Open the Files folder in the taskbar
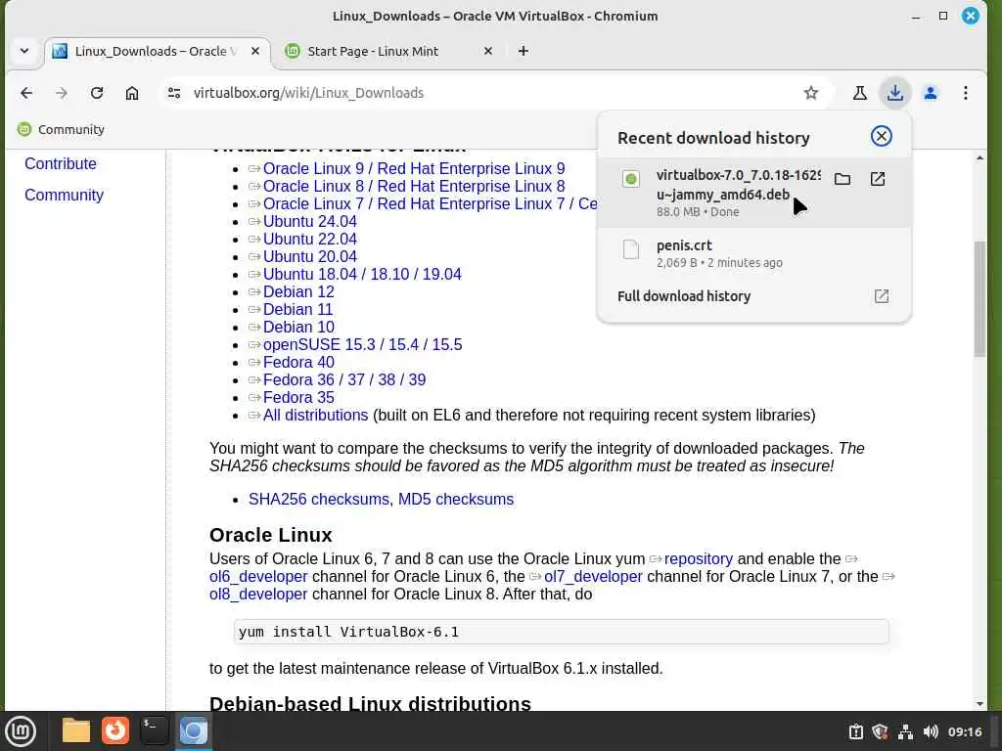Screen dimensions: 1002x751 pos(76,731)
